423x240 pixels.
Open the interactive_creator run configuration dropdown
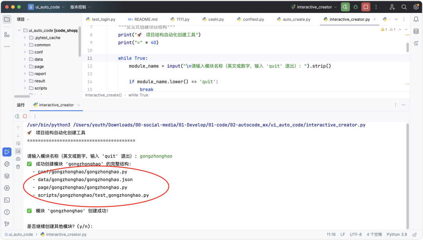coord(314,7)
